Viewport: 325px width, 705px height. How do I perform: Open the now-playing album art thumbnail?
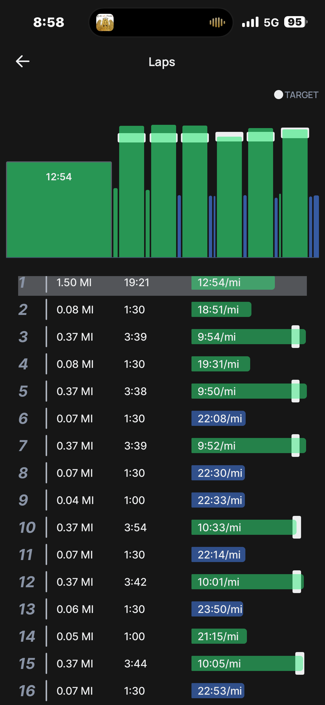(105, 22)
